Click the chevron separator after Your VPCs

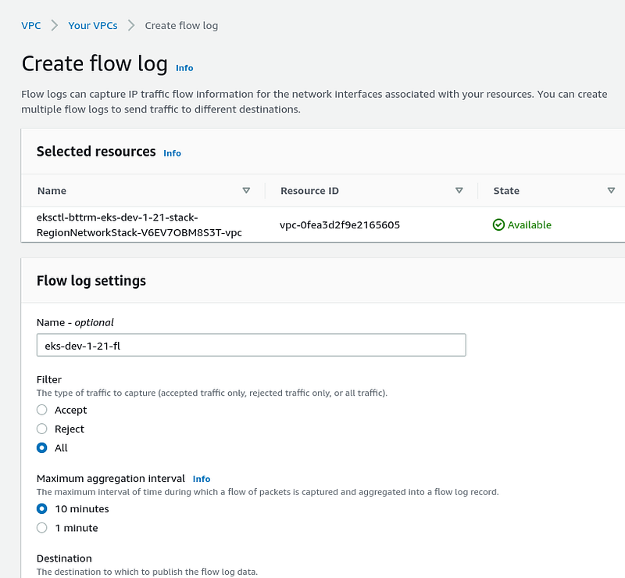[131, 26]
